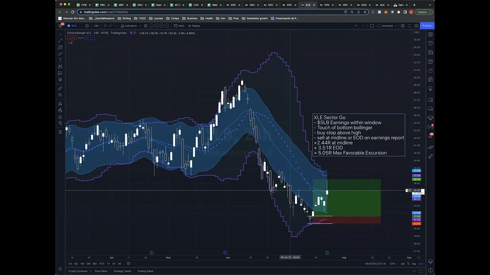
Task: Undo the last chart action
Action: [356, 26]
